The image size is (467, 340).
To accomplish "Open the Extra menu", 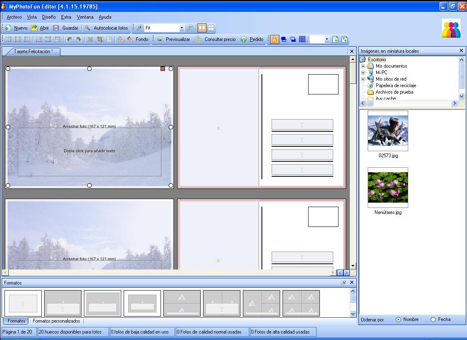I will pos(66,17).
